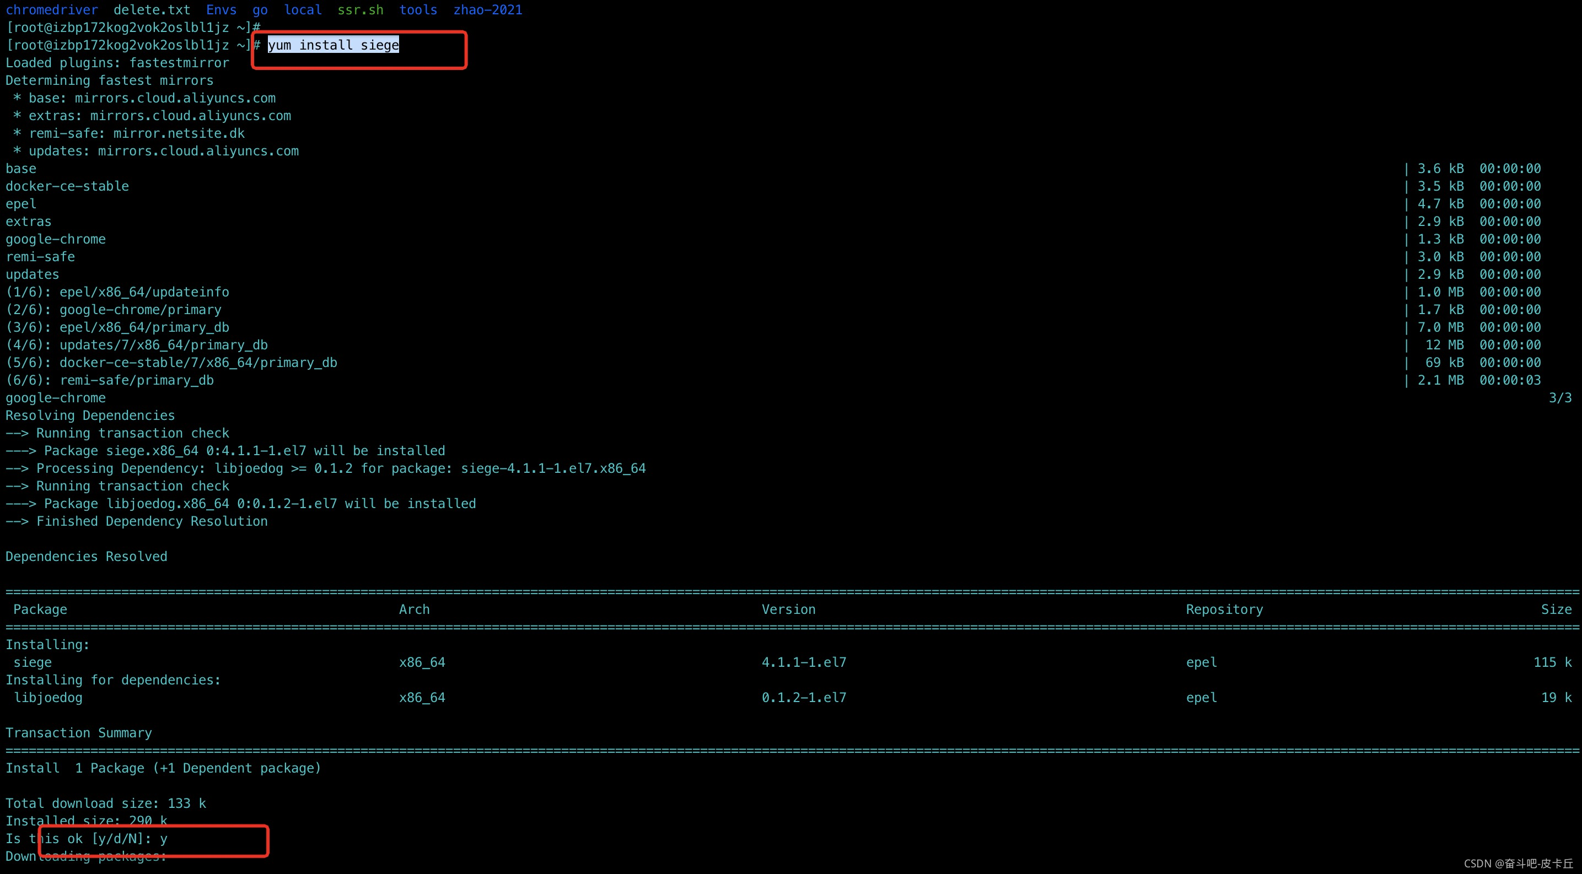Click the highlighted 'yum install siege' command
Image resolution: width=1582 pixels, height=874 pixels.
(333, 45)
